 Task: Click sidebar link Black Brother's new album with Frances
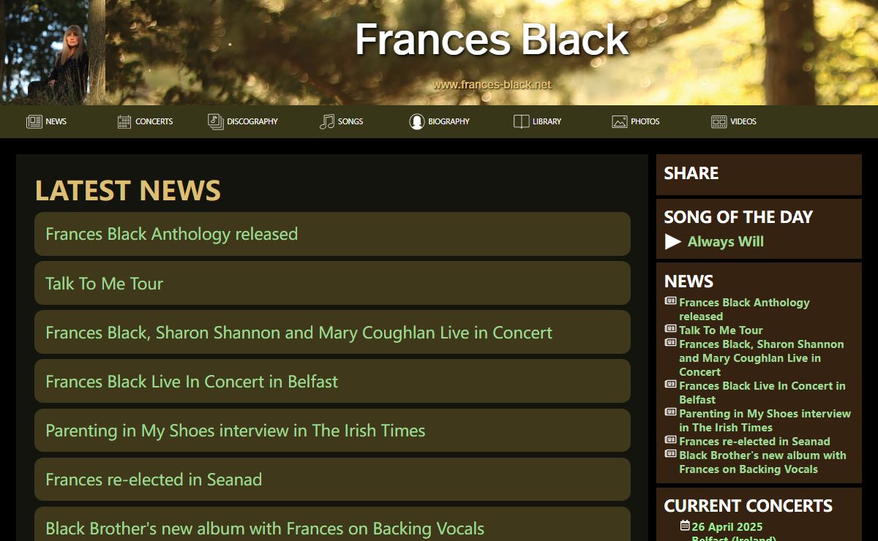click(x=762, y=462)
